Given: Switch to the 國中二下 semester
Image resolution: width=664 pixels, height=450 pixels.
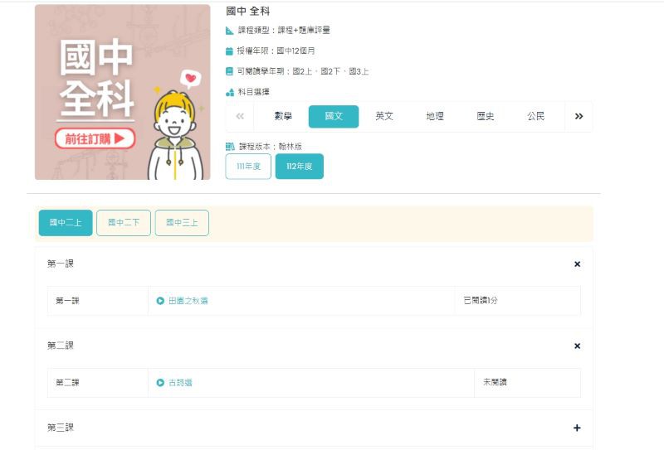Looking at the screenshot, I should (124, 223).
